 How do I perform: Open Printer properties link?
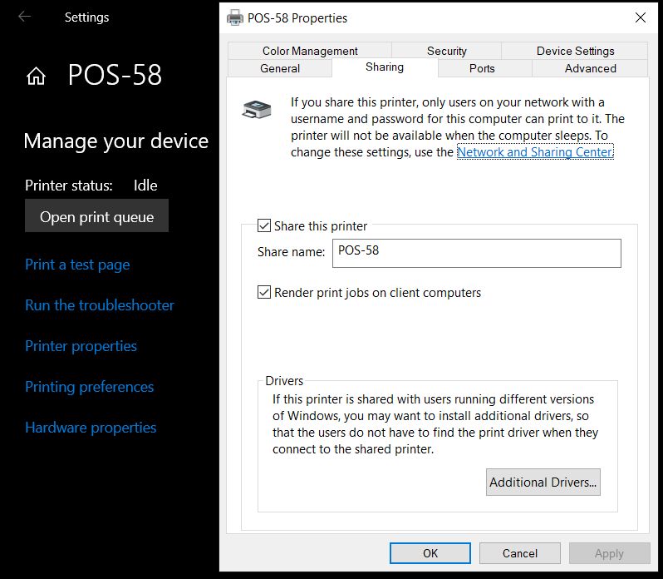click(81, 346)
